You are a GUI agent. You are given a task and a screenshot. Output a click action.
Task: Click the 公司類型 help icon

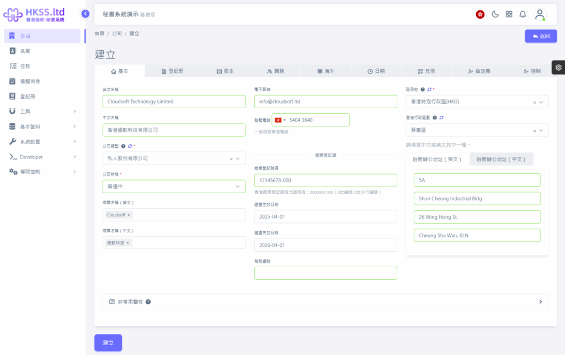point(123,146)
